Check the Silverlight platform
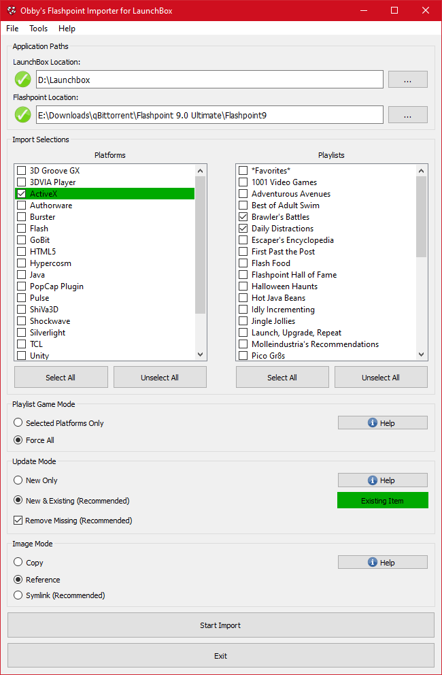The height and width of the screenshot is (675, 442). pyautogui.click(x=22, y=333)
